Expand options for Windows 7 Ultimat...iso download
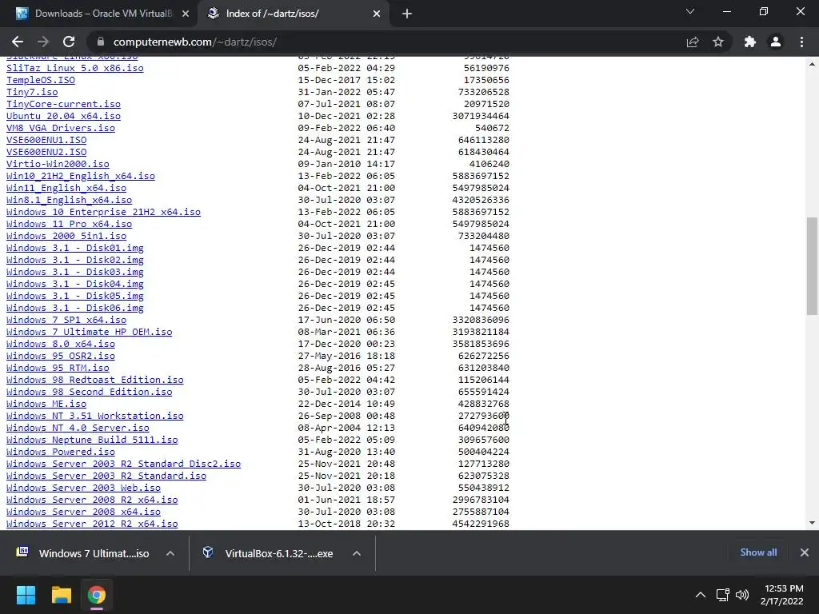The width and height of the screenshot is (819, 614). coord(170,553)
